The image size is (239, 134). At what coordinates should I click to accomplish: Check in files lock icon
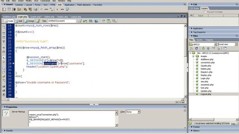pos(218,48)
